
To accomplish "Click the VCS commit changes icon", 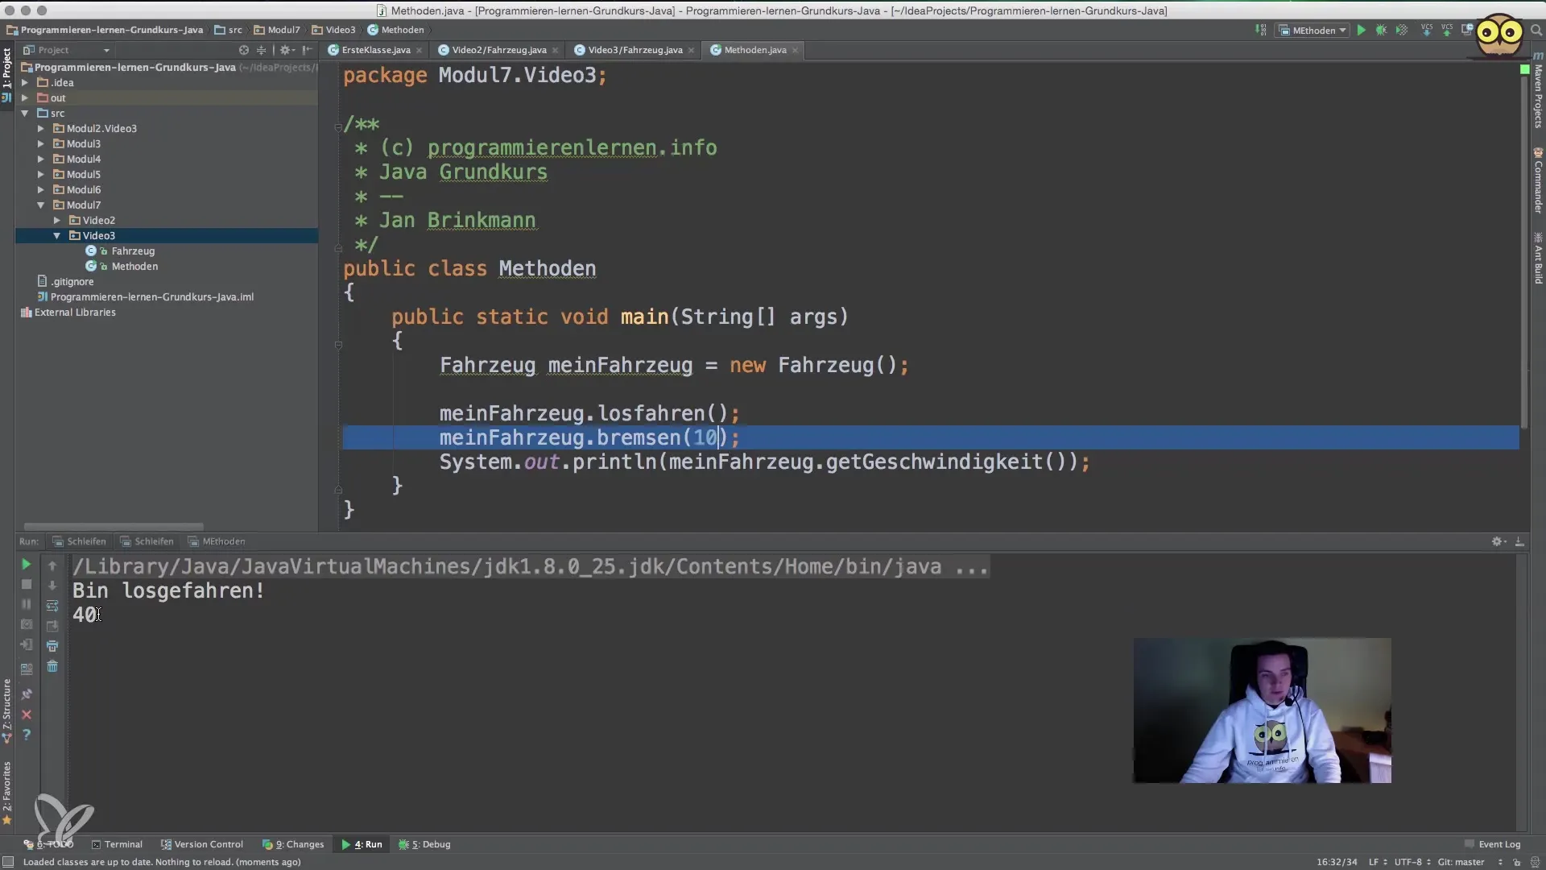I will pyautogui.click(x=1447, y=30).
